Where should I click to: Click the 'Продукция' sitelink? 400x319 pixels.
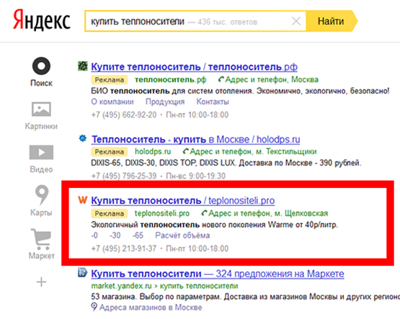tap(165, 102)
